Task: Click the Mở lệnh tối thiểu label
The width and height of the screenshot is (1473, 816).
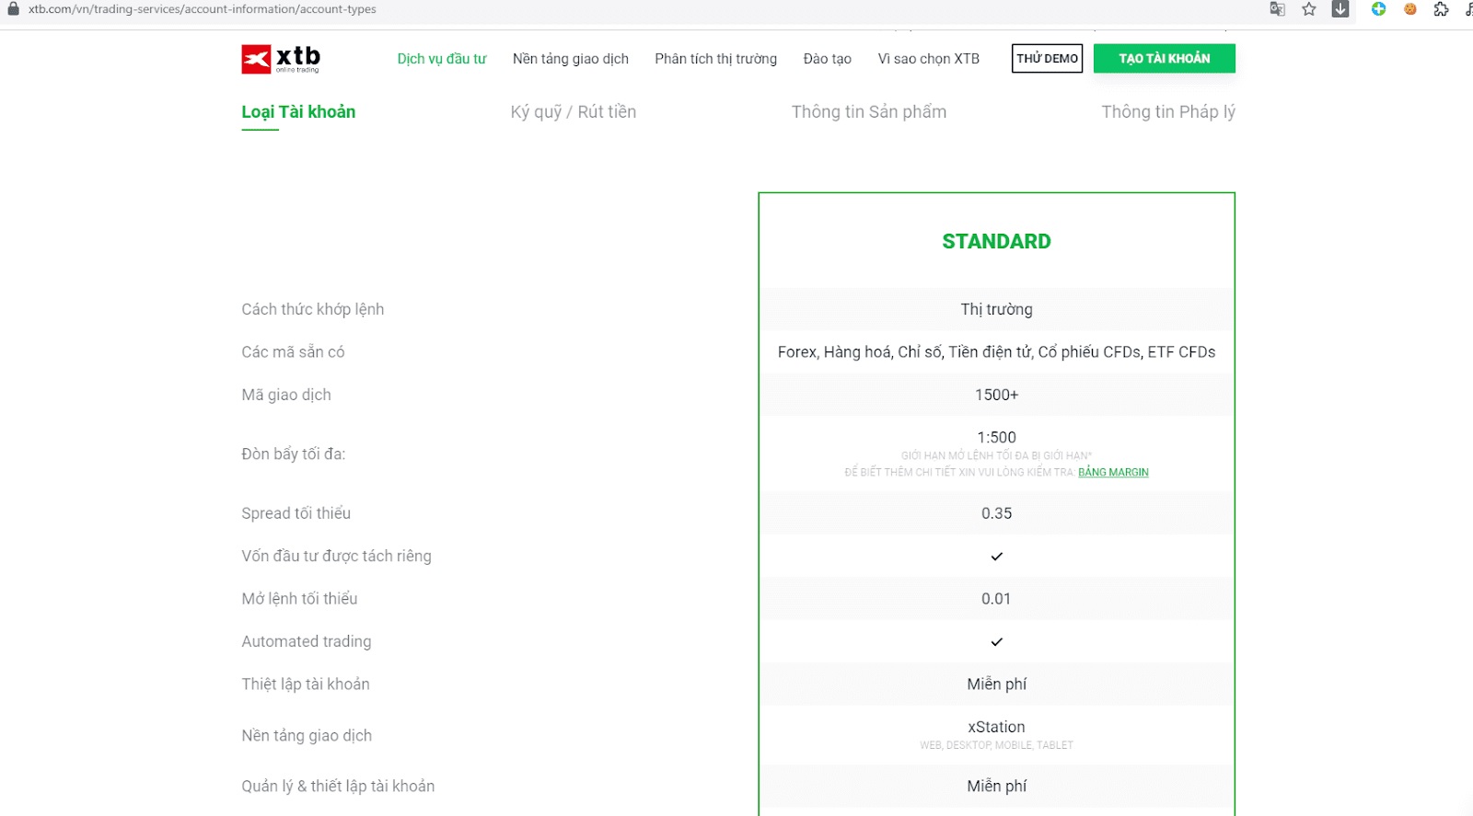Action: (299, 599)
